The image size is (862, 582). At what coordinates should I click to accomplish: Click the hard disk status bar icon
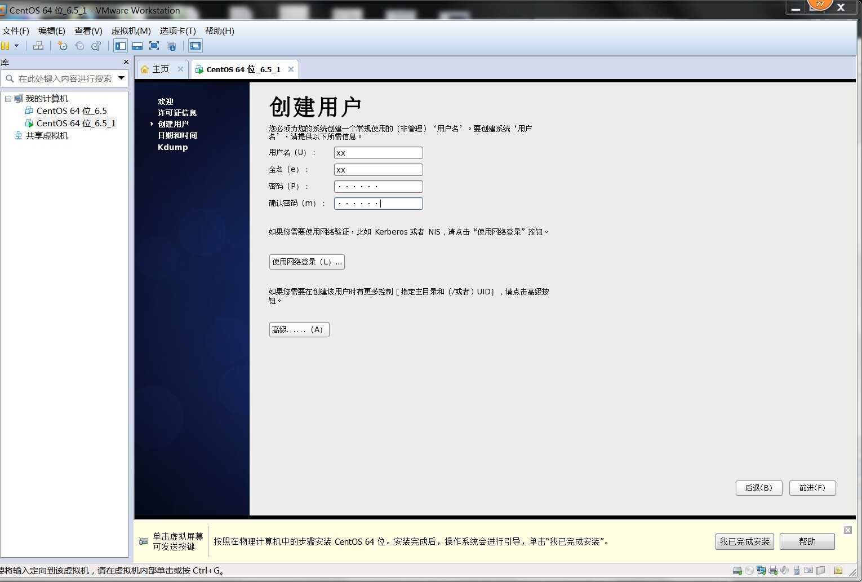[737, 570]
